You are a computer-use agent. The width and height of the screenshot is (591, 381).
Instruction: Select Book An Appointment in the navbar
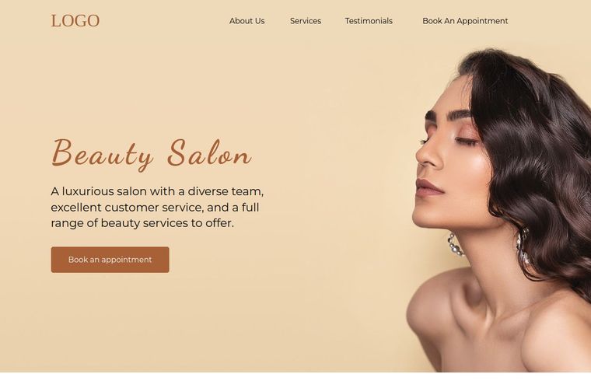465,21
